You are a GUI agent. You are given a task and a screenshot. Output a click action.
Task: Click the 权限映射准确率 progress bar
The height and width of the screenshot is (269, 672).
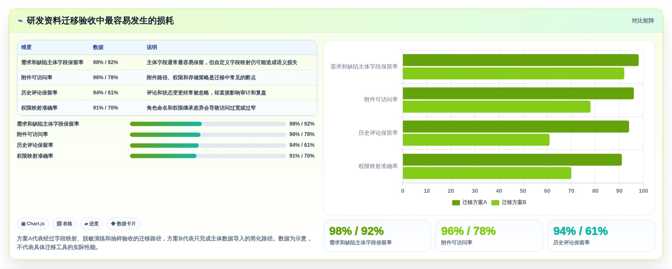pyautogui.click(x=208, y=156)
